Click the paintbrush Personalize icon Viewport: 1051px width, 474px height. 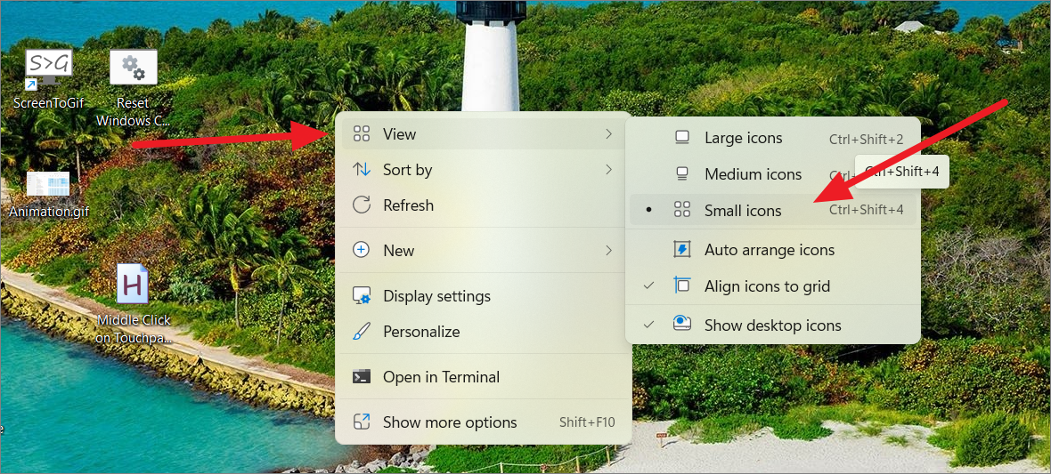(362, 332)
